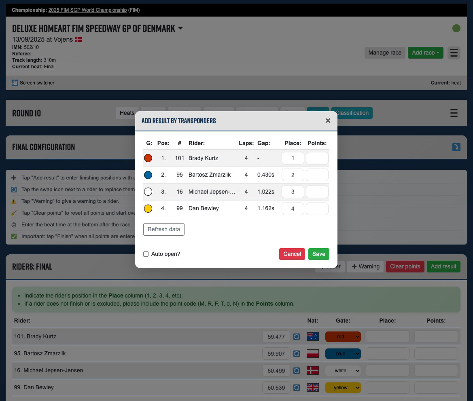Click the Refresh data button
The height and width of the screenshot is (401, 473).
tap(163, 229)
